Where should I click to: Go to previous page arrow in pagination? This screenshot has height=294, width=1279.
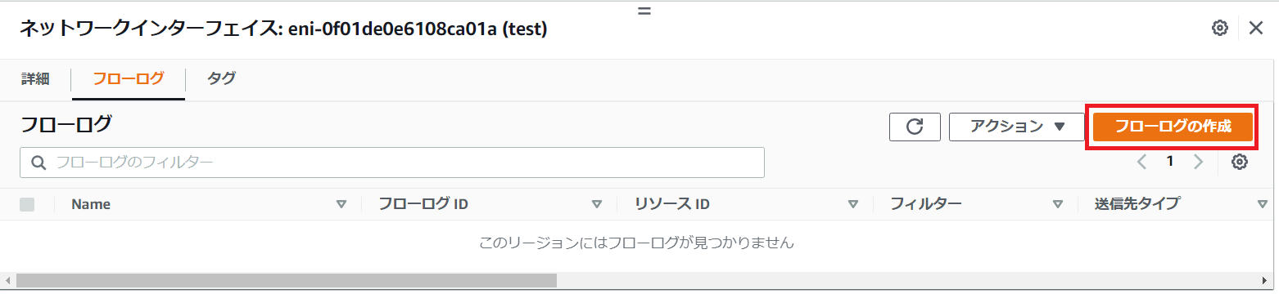(x=1142, y=162)
